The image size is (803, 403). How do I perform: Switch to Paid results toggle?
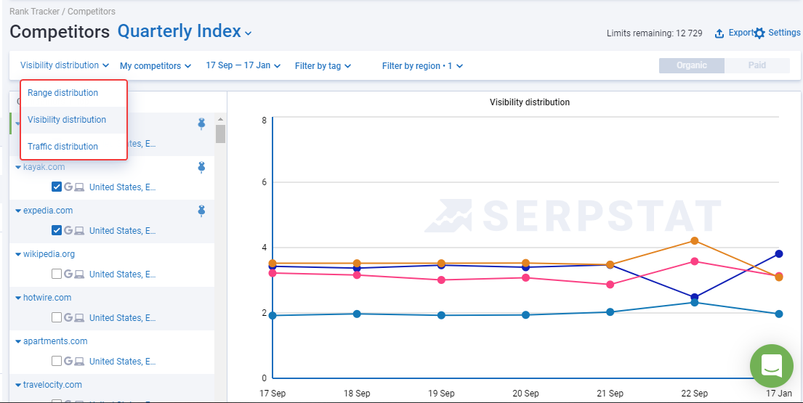(757, 65)
